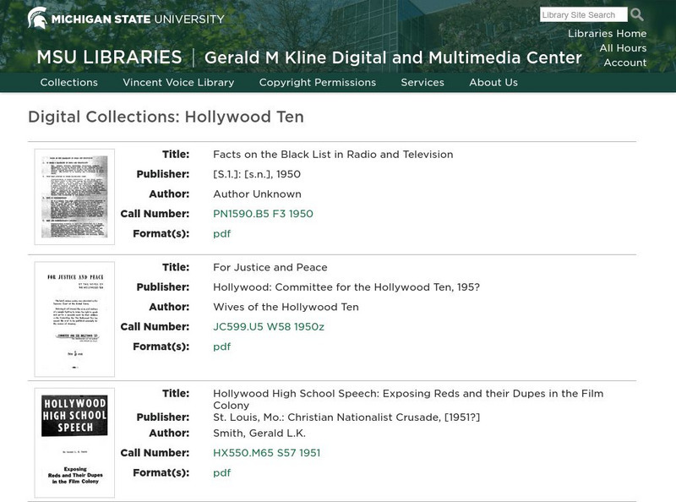Open call number PN1590.B5 F3 1950
Image resolution: width=676 pixels, height=502 pixels.
263,214
